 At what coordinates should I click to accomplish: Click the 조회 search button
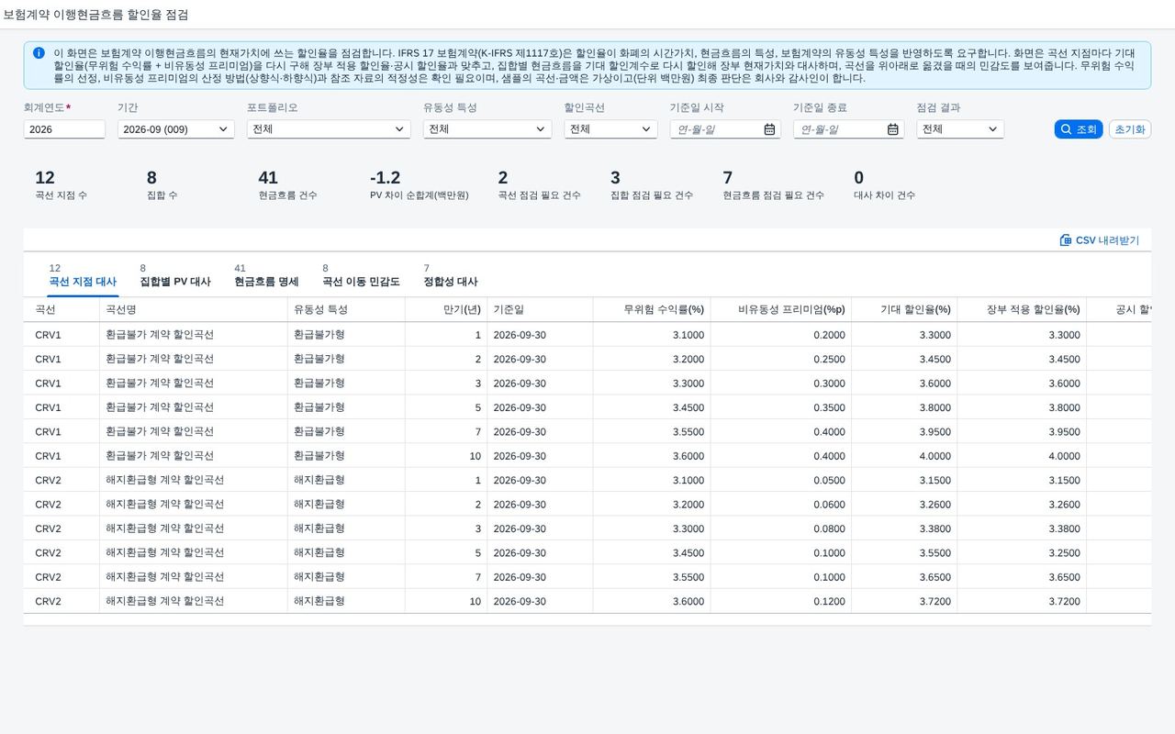1079,129
